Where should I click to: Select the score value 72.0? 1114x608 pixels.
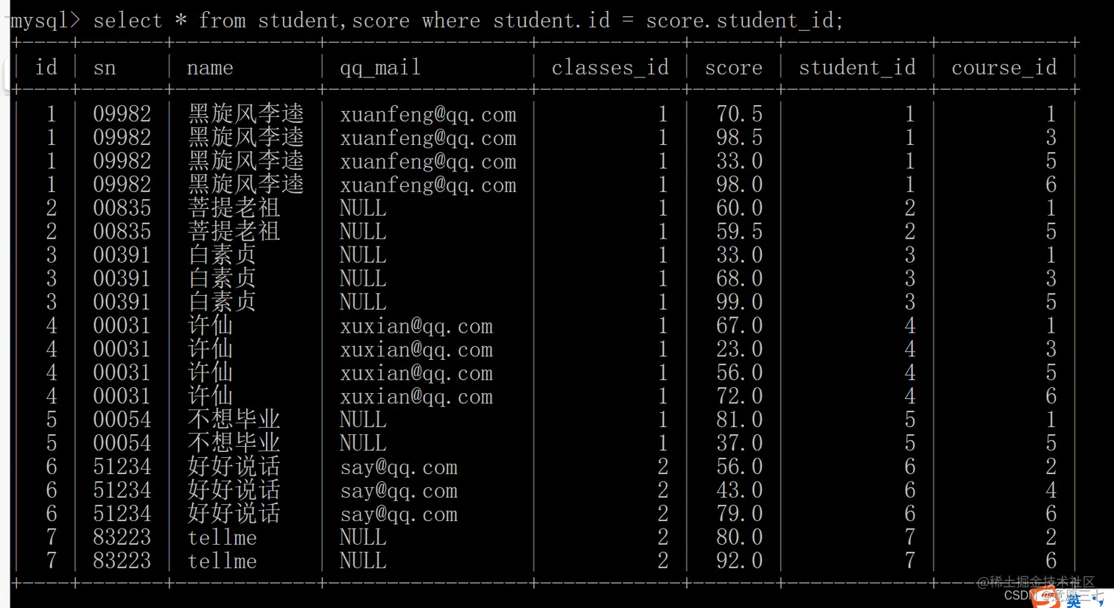pyautogui.click(x=740, y=397)
